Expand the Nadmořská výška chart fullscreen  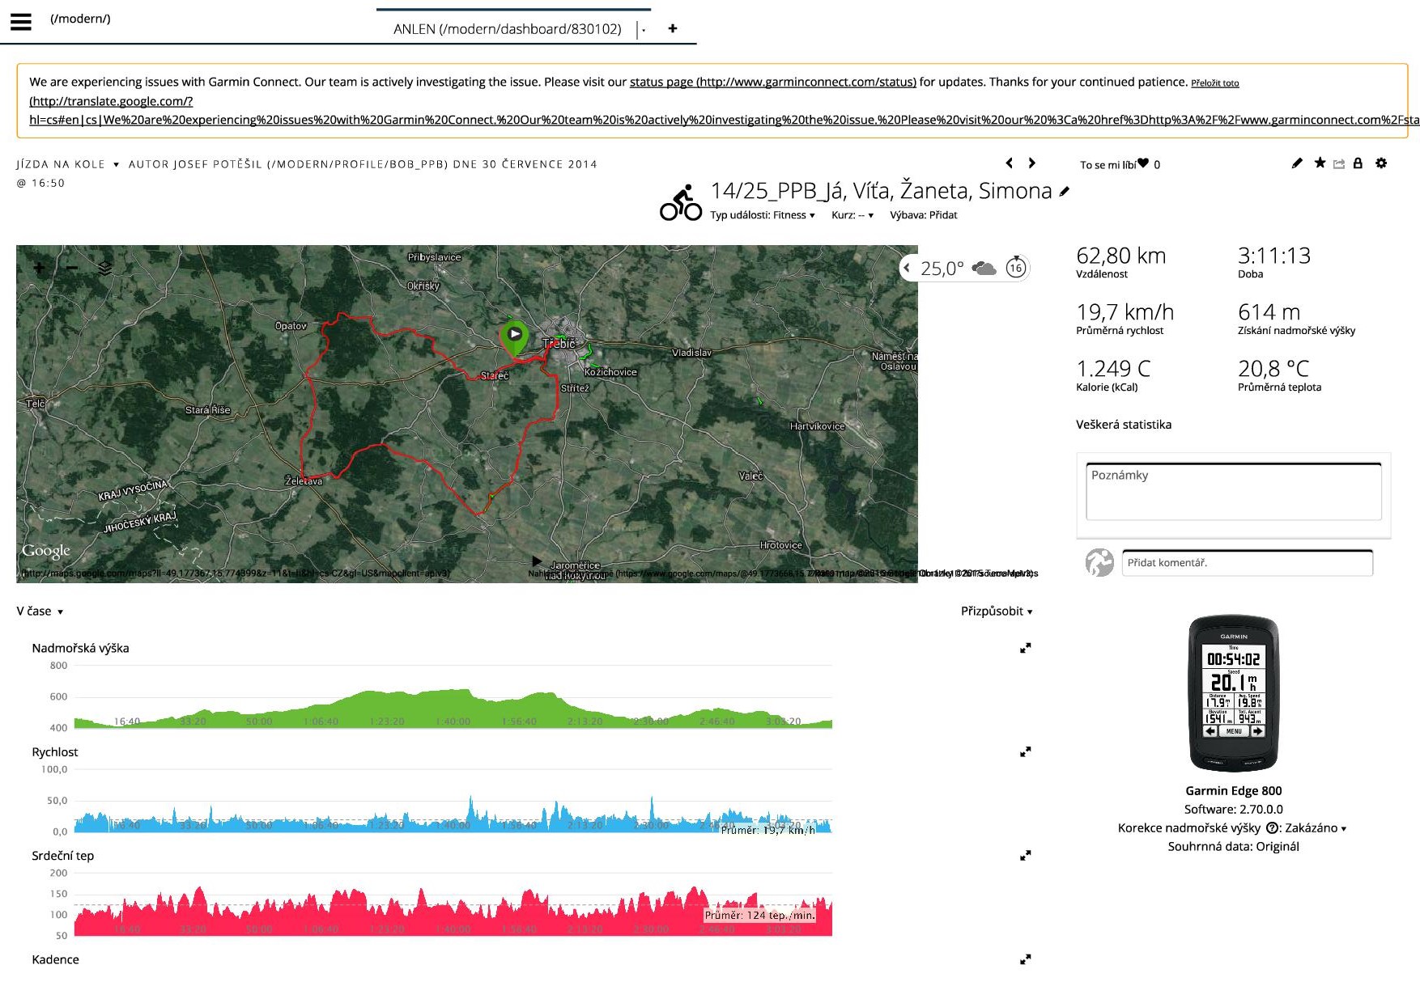[x=1025, y=648]
